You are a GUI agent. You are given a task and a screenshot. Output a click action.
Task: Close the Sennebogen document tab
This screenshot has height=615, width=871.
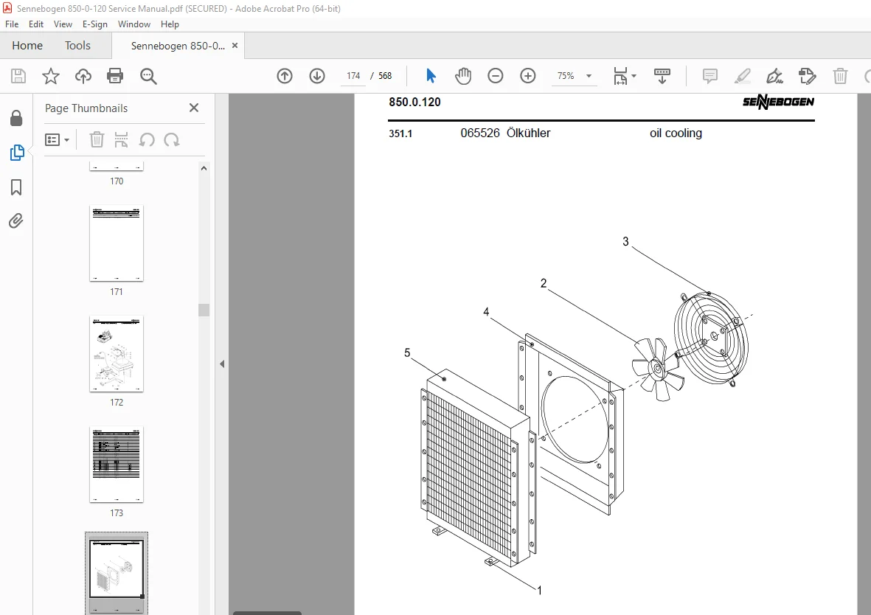tap(235, 46)
